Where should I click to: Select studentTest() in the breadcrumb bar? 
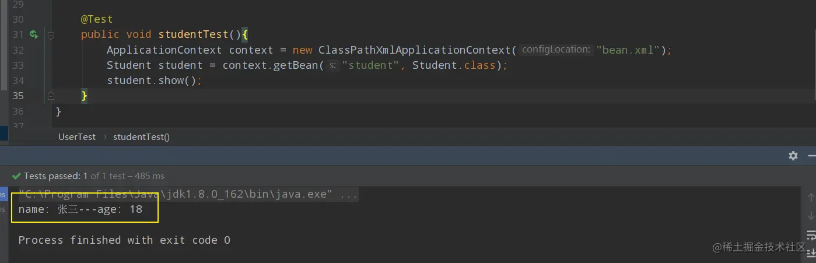(141, 137)
